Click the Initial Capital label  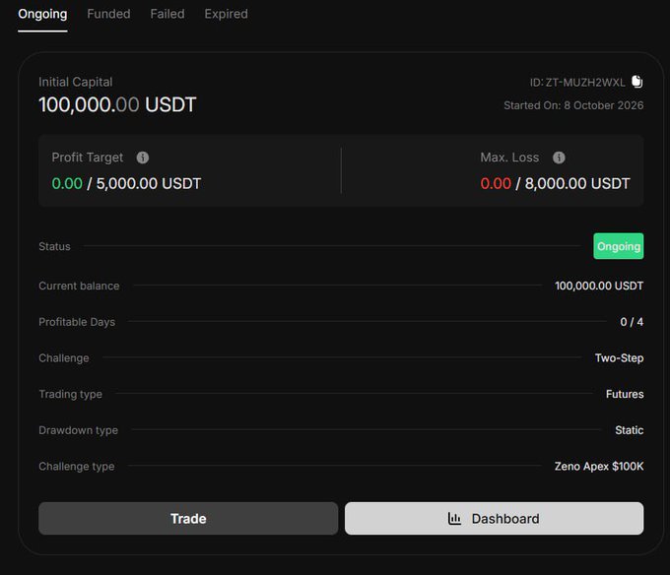(x=76, y=82)
